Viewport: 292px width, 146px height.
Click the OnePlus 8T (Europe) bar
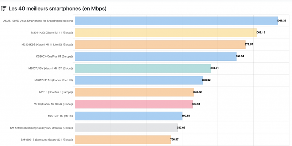(x=155, y=56)
